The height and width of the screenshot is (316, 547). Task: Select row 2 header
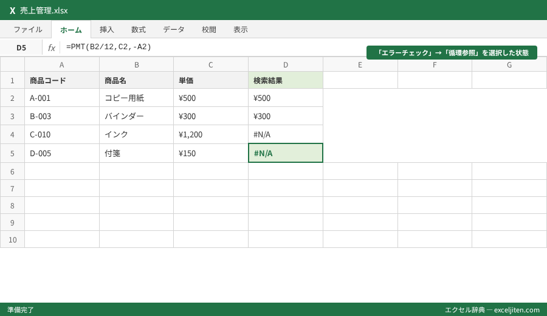tap(12, 98)
